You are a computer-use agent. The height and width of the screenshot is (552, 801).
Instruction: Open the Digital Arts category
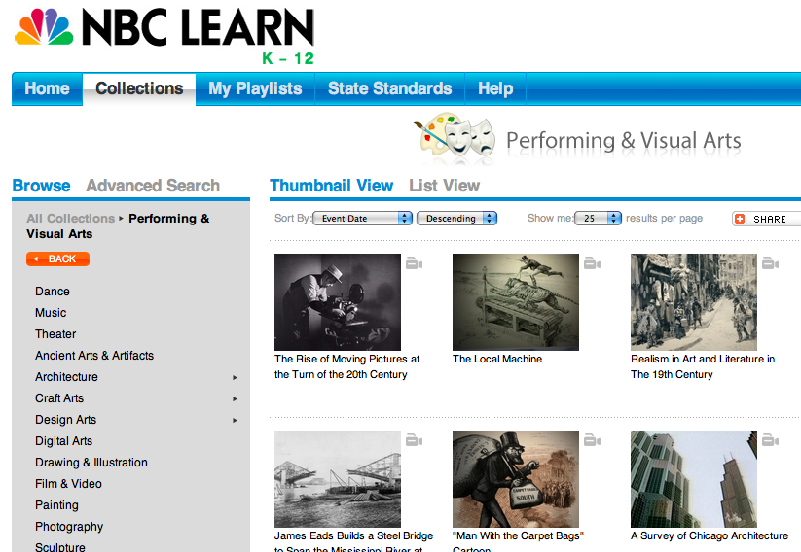click(x=63, y=441)
